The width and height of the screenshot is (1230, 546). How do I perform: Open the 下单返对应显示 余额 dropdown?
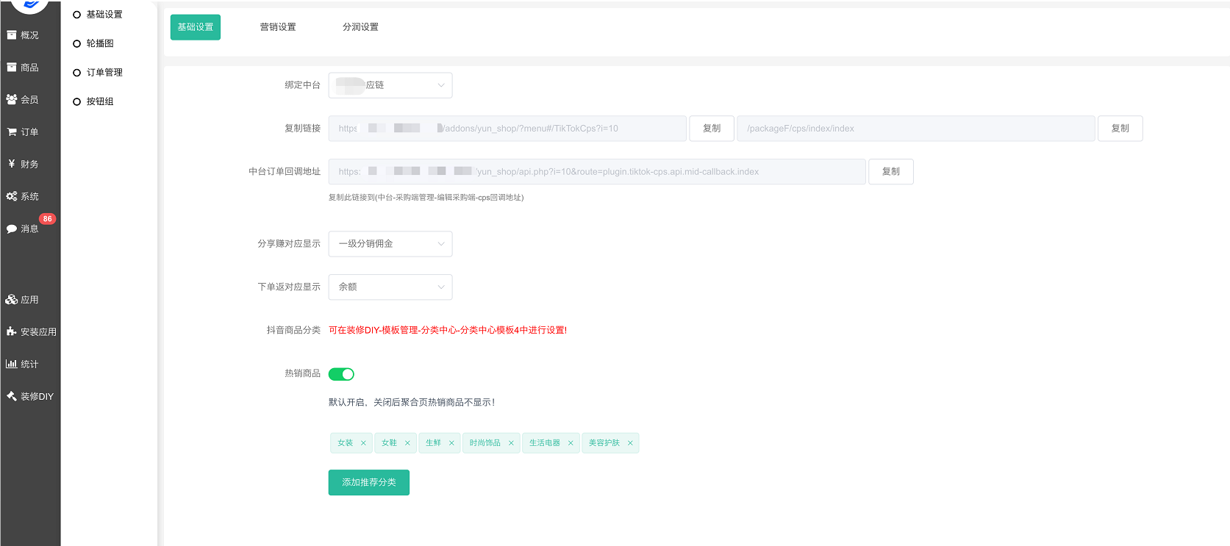point(390,287)
